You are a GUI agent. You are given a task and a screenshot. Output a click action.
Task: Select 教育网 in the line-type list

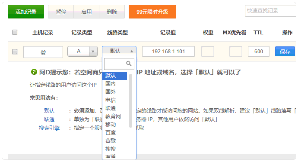tap(114, 116)
